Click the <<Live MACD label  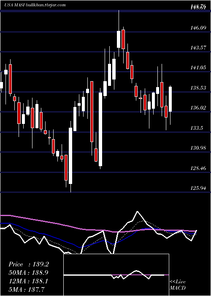click(178, 285)
